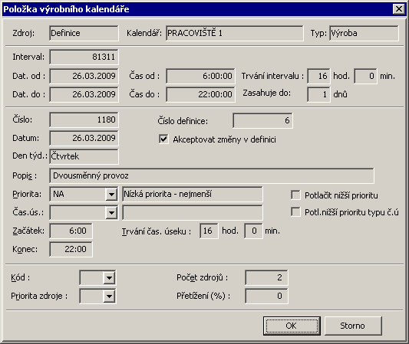Image resolution: width=409 pixels, height=344 pixels.
Task: Expand the Priorita zdroje dropdown
Action: (109, 296)
